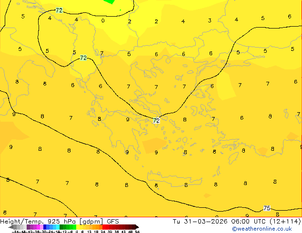Pick the bright yellow legend swatch
302x233 pixels.
(78, 227)
